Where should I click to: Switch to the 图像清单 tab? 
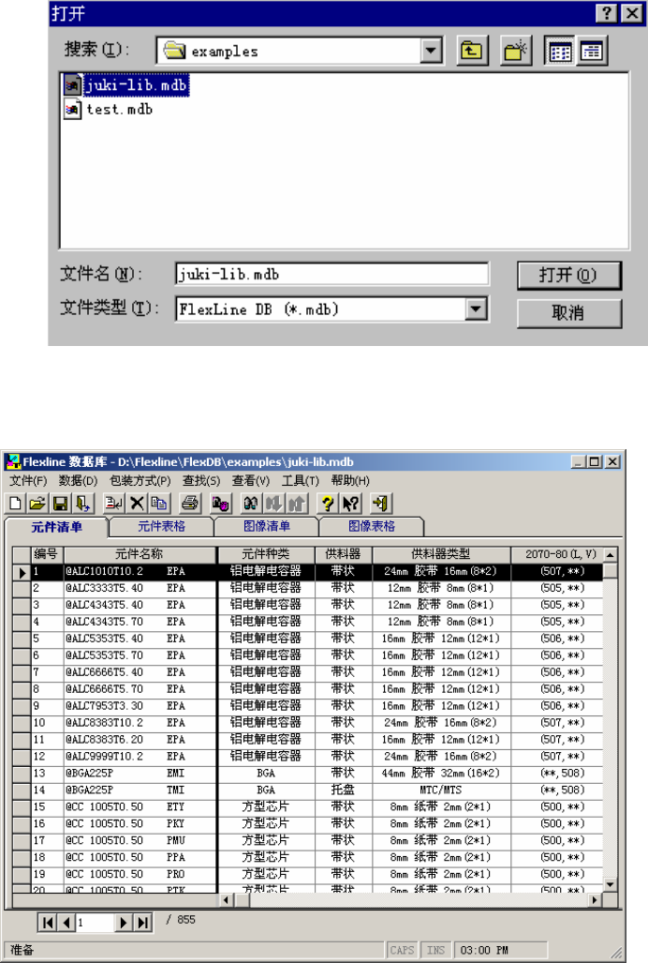point(267,526)
